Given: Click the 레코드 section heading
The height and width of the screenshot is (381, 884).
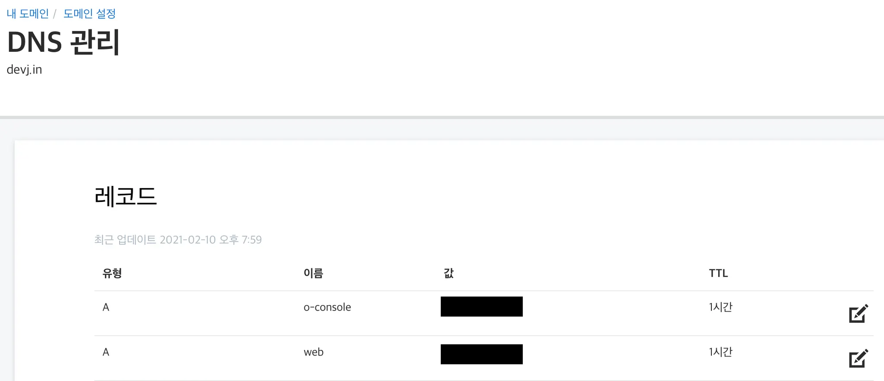Looking at the screenshot, I should pyautogui.click(x=125, y=196).
